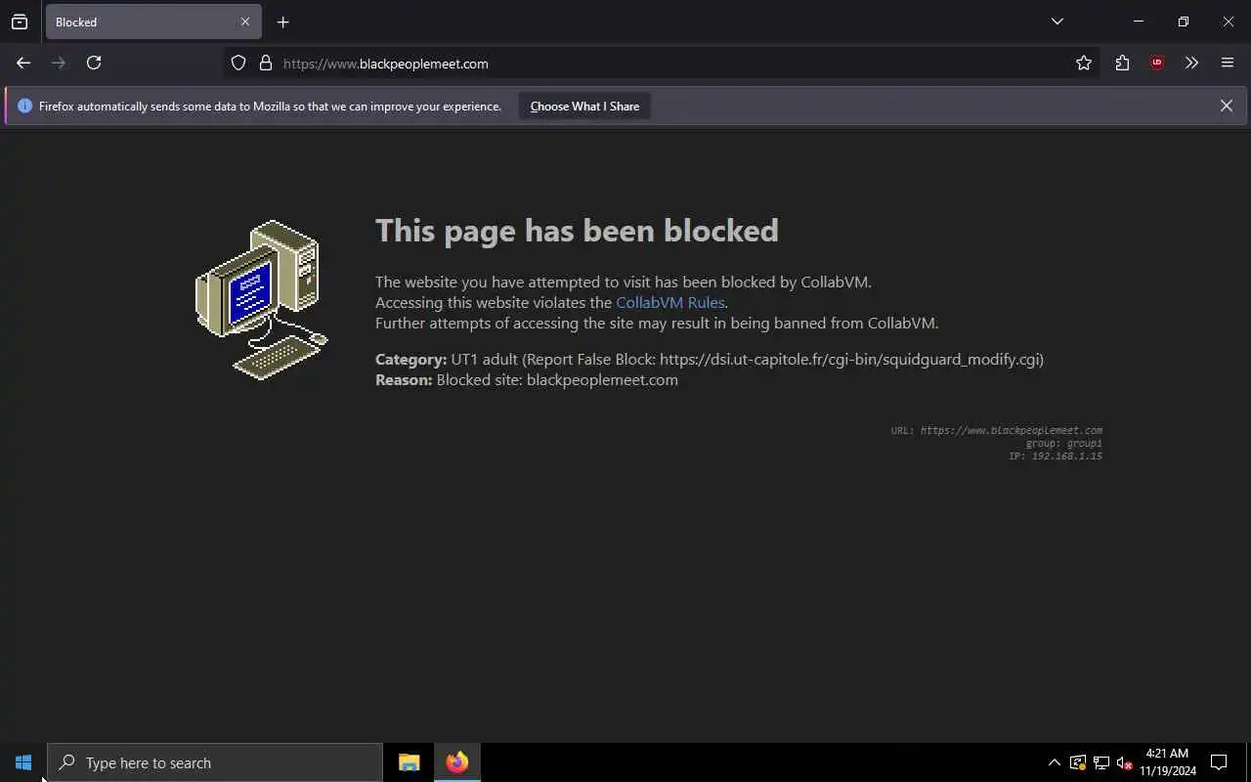Image resolution: width=1251 pixels, height=782 pixels.
Task: Open Firefox application hamburger menu
Action: coord(1228,64)
